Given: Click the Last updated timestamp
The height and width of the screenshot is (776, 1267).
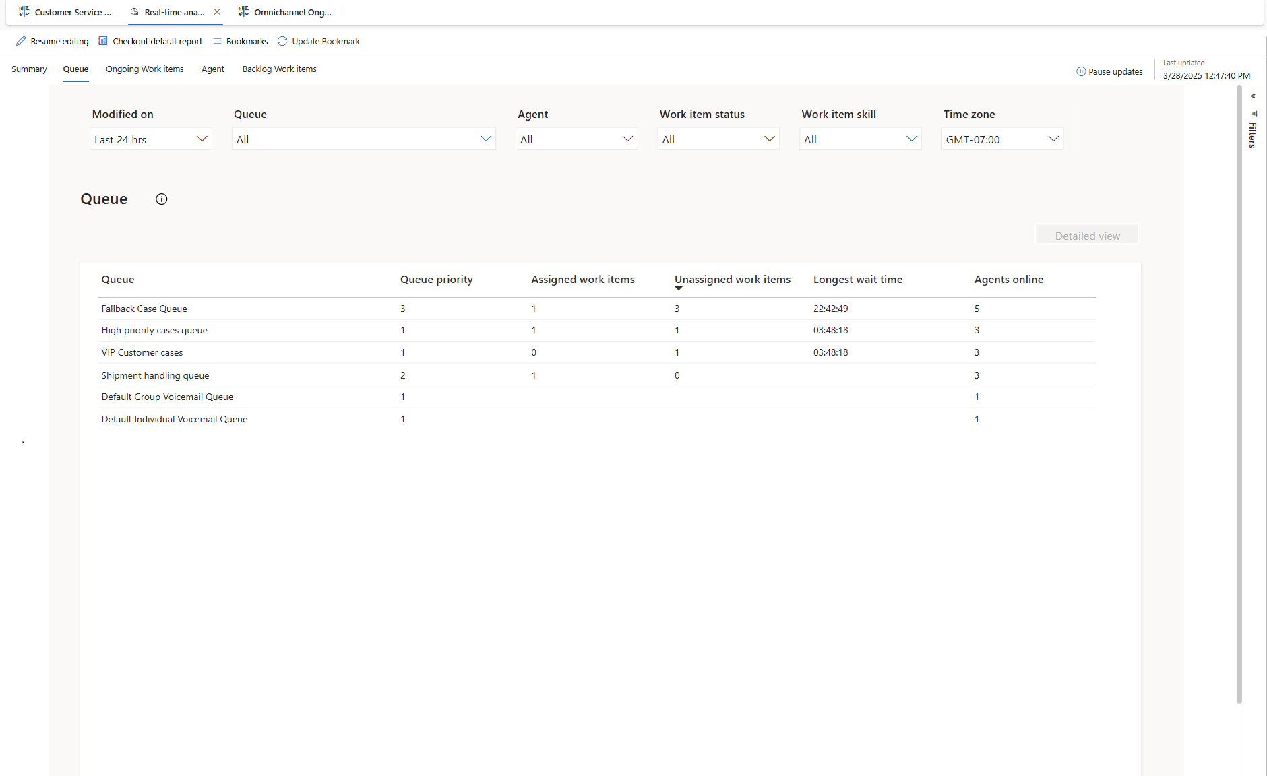Looking at the screenshot, I should (x=1206, y=75).
